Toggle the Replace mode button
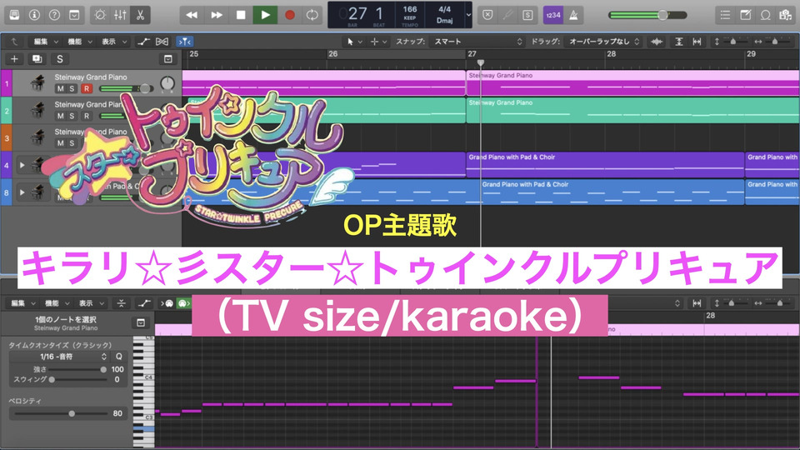The height and width of the screenshot is (450, 800). click(487, 15)
